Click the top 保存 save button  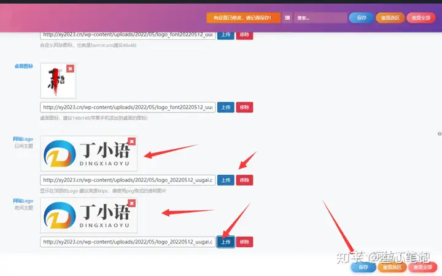point(361,18)
